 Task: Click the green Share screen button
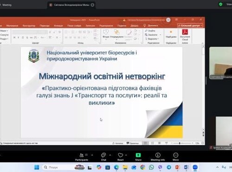coord(138,157)
